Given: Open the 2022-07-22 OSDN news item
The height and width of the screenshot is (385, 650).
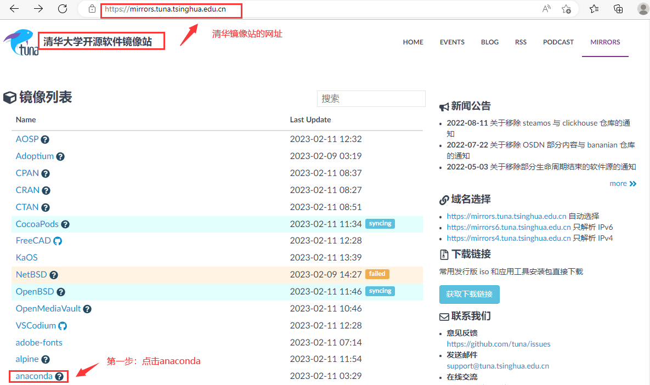Looking at the screenshot, I should coord(540,150).
